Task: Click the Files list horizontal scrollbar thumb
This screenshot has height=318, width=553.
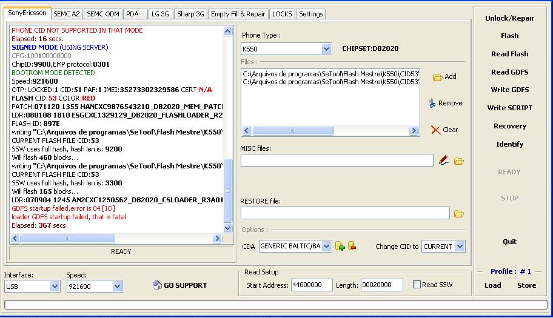Action: point(293,131)
